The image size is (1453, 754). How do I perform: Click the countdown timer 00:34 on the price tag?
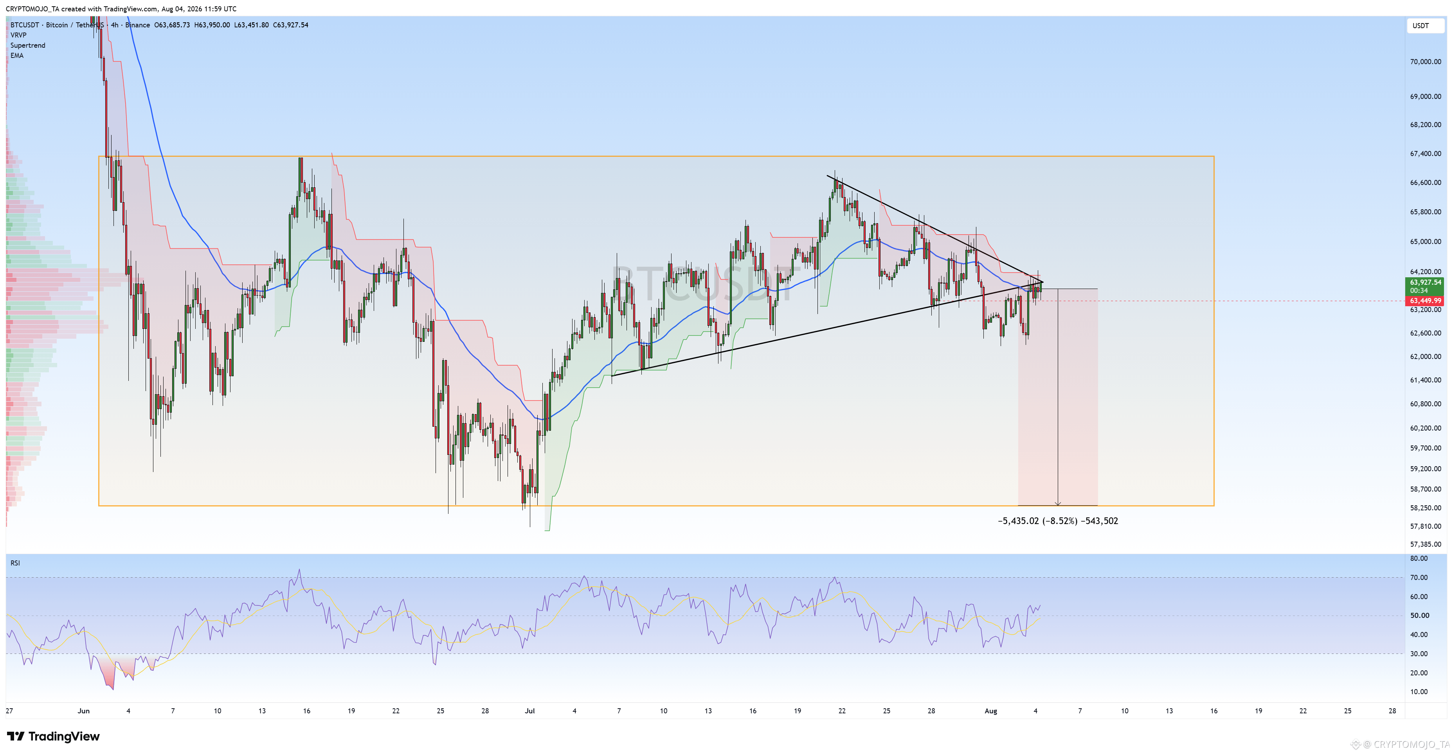(x=1419, y=291)
